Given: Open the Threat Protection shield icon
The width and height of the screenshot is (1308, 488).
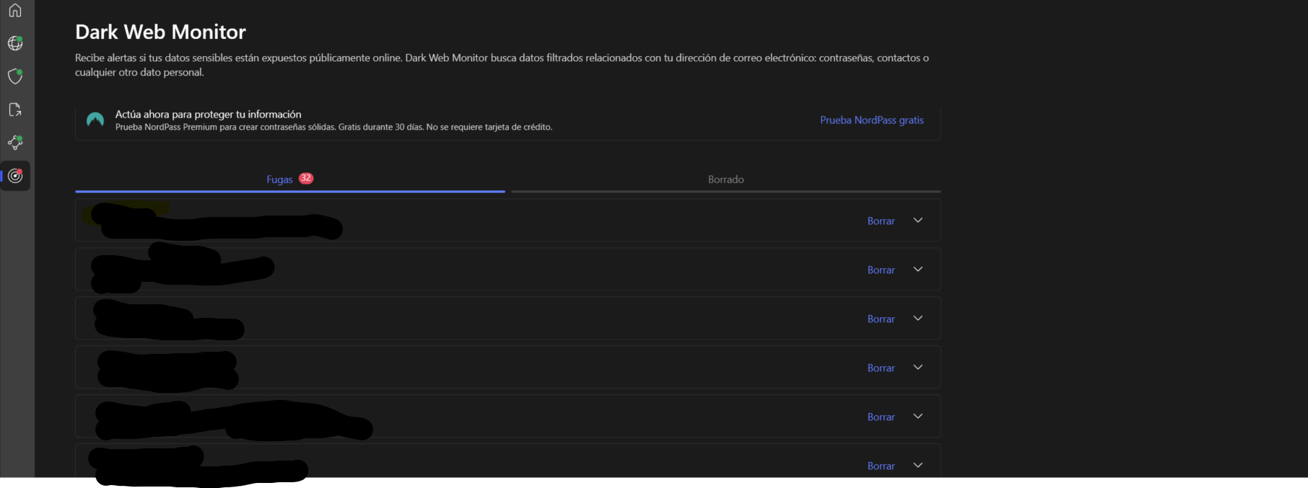Looking at the screenshot, I should coord(15,76).
